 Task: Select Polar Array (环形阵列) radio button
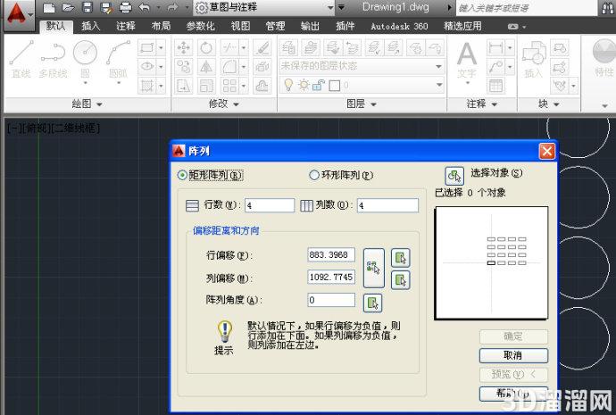click(314, 175)
